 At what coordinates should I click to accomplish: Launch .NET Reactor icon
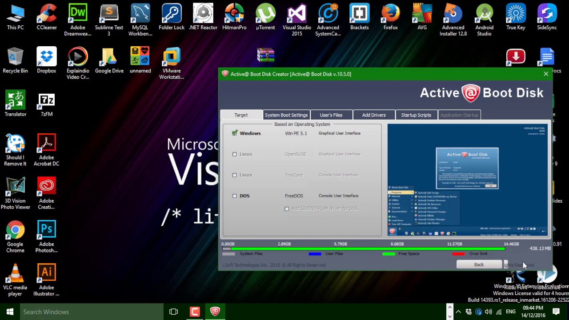pyautogui.click(x=203, y=18)
